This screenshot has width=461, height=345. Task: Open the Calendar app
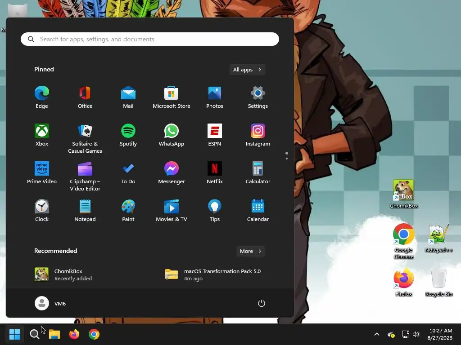tap(258, 211)
